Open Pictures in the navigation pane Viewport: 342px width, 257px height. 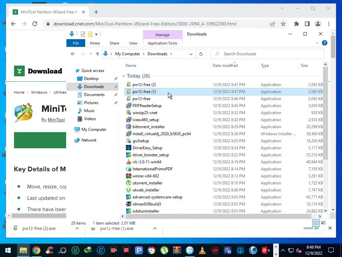pos(91,103)
